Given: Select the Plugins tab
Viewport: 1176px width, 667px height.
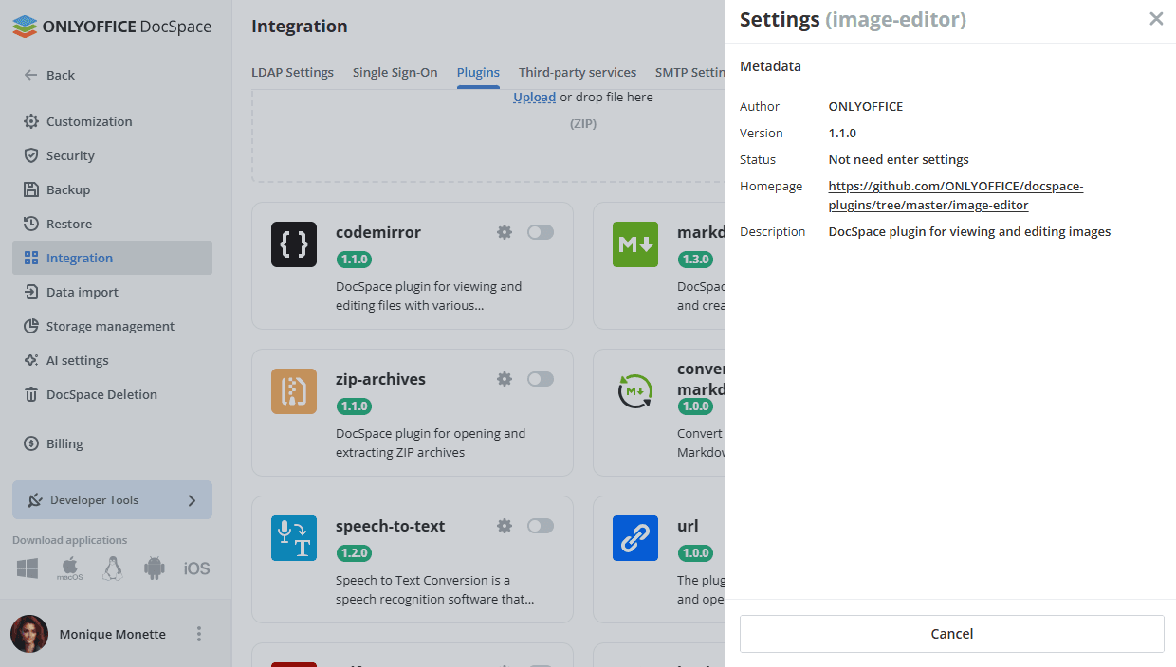Looking at the screenshot, I should tap(478, 72).
